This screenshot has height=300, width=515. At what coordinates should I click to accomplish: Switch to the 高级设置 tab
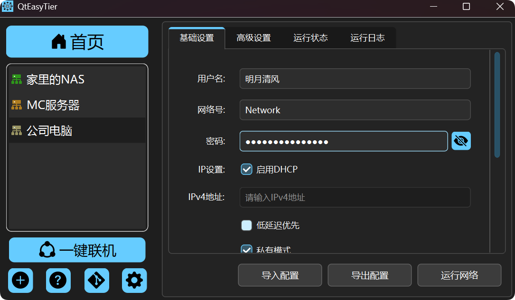coord(253,38)
